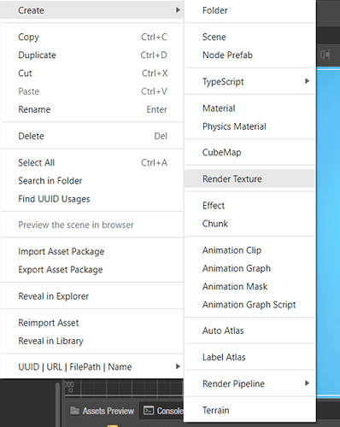Image resolution: width=340 pixels, height=427 pixels.
Task: Click Reveal in Explorer
Action: click(91, 296)
